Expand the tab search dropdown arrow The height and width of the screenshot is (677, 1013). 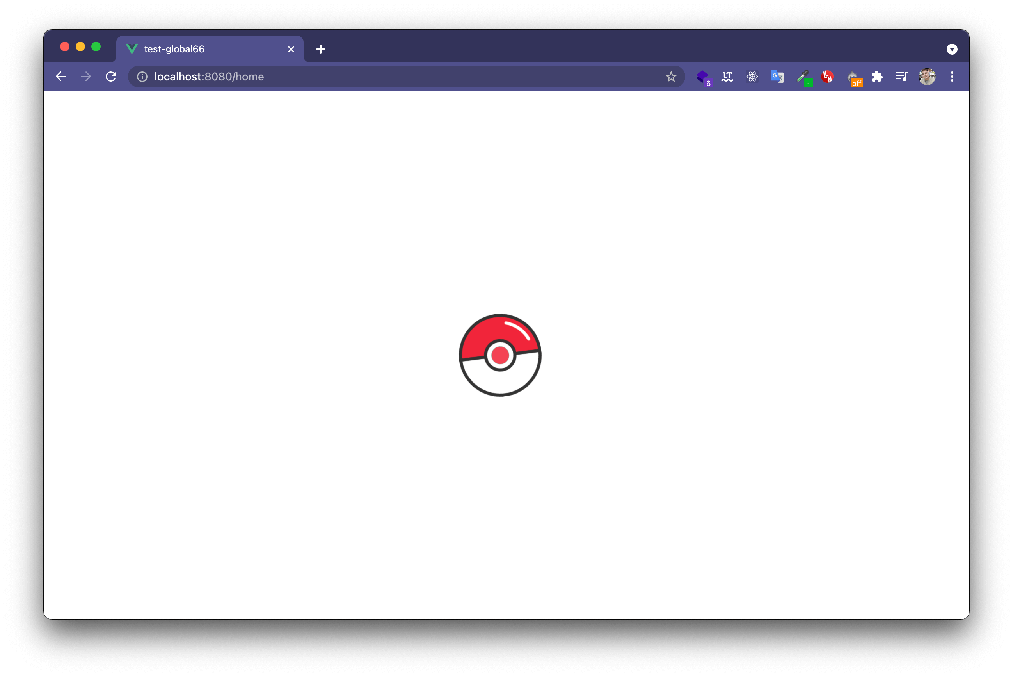point(952,49)
